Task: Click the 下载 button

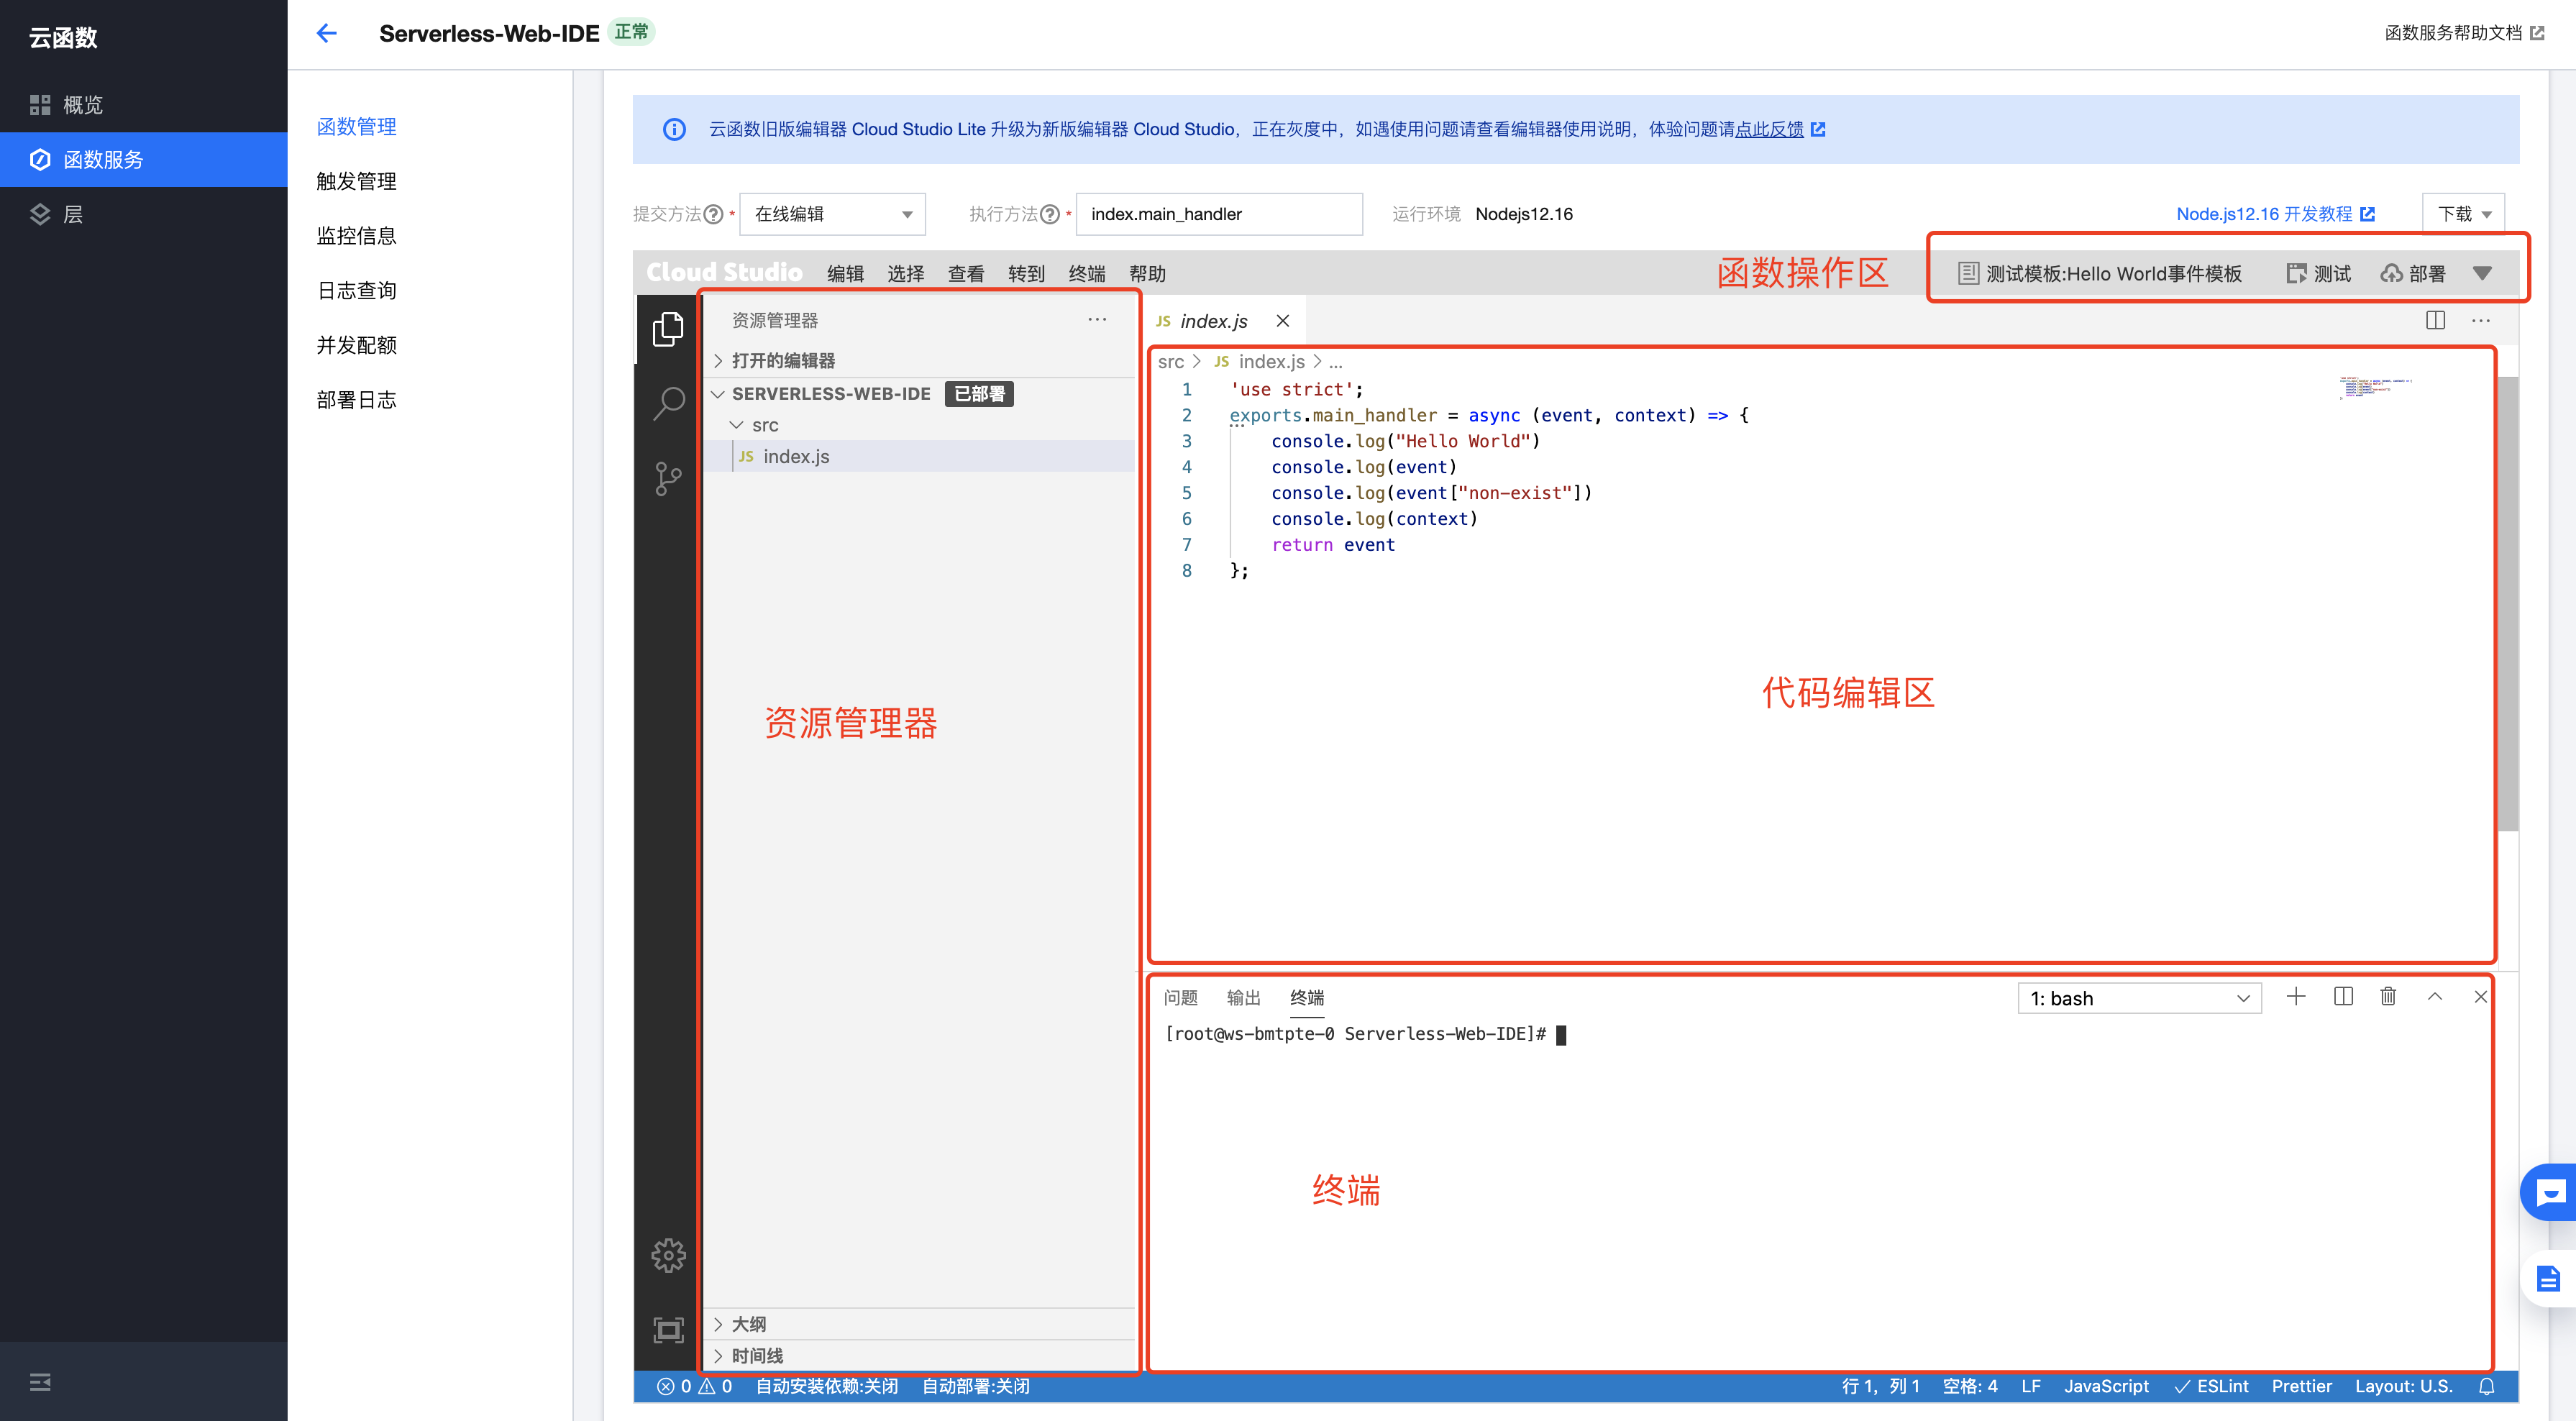Action: [x=2462, y=214]
